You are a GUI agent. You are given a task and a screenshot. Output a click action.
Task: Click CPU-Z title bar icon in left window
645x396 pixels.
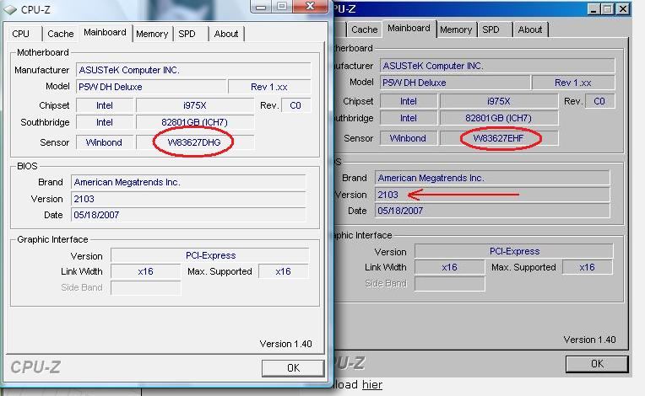10,9
